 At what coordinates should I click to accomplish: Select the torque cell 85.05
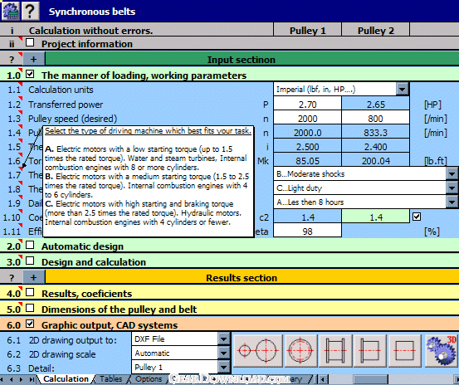click(307, 161)
